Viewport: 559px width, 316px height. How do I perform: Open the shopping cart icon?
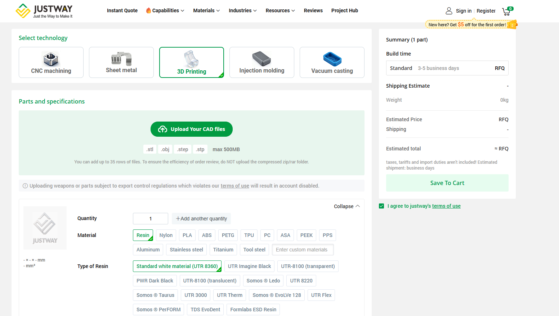[507, 11]
